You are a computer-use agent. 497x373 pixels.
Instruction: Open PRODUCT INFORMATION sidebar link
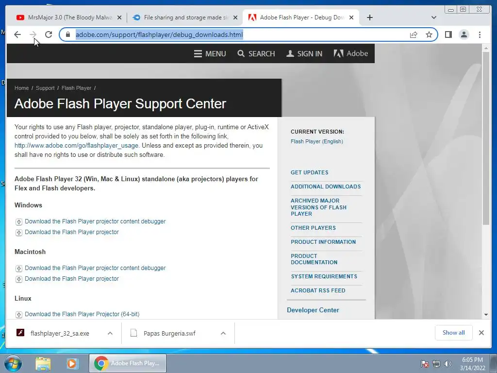pyautogui.click(x=323, y=242)
